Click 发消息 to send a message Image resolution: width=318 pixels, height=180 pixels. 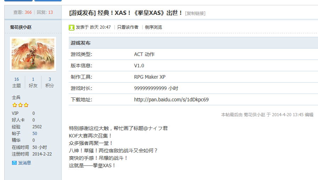click(x=24, y=163)
